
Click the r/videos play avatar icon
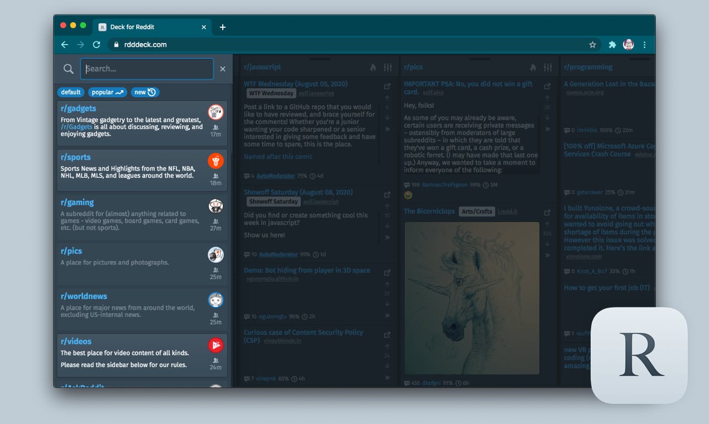(215, 345)
